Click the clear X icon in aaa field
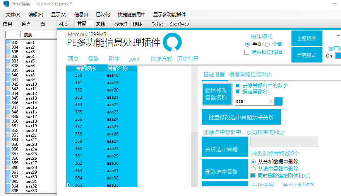 point(270,101)
